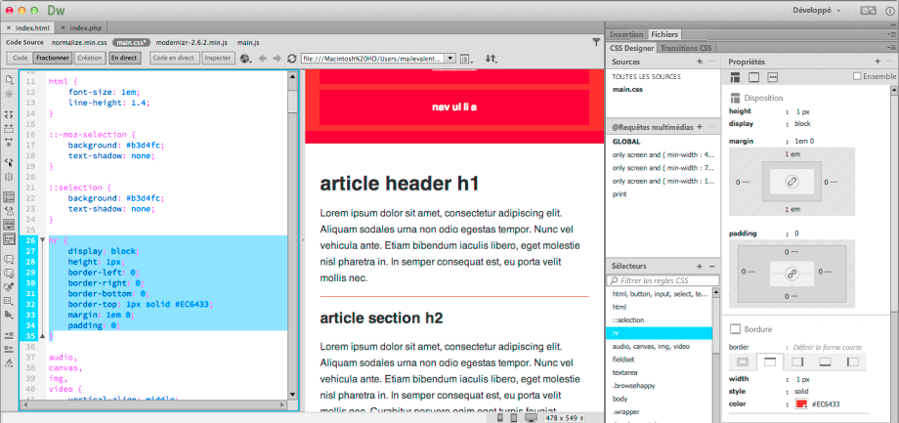Apply comment icon in coding toolbar
Screen dimensions: 899x423
click(x=9, y=260)
